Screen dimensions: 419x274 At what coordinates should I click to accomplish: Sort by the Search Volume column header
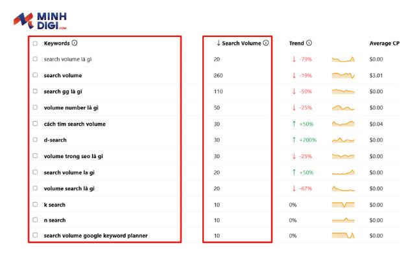pyautogui.click(x=241, y=43)
